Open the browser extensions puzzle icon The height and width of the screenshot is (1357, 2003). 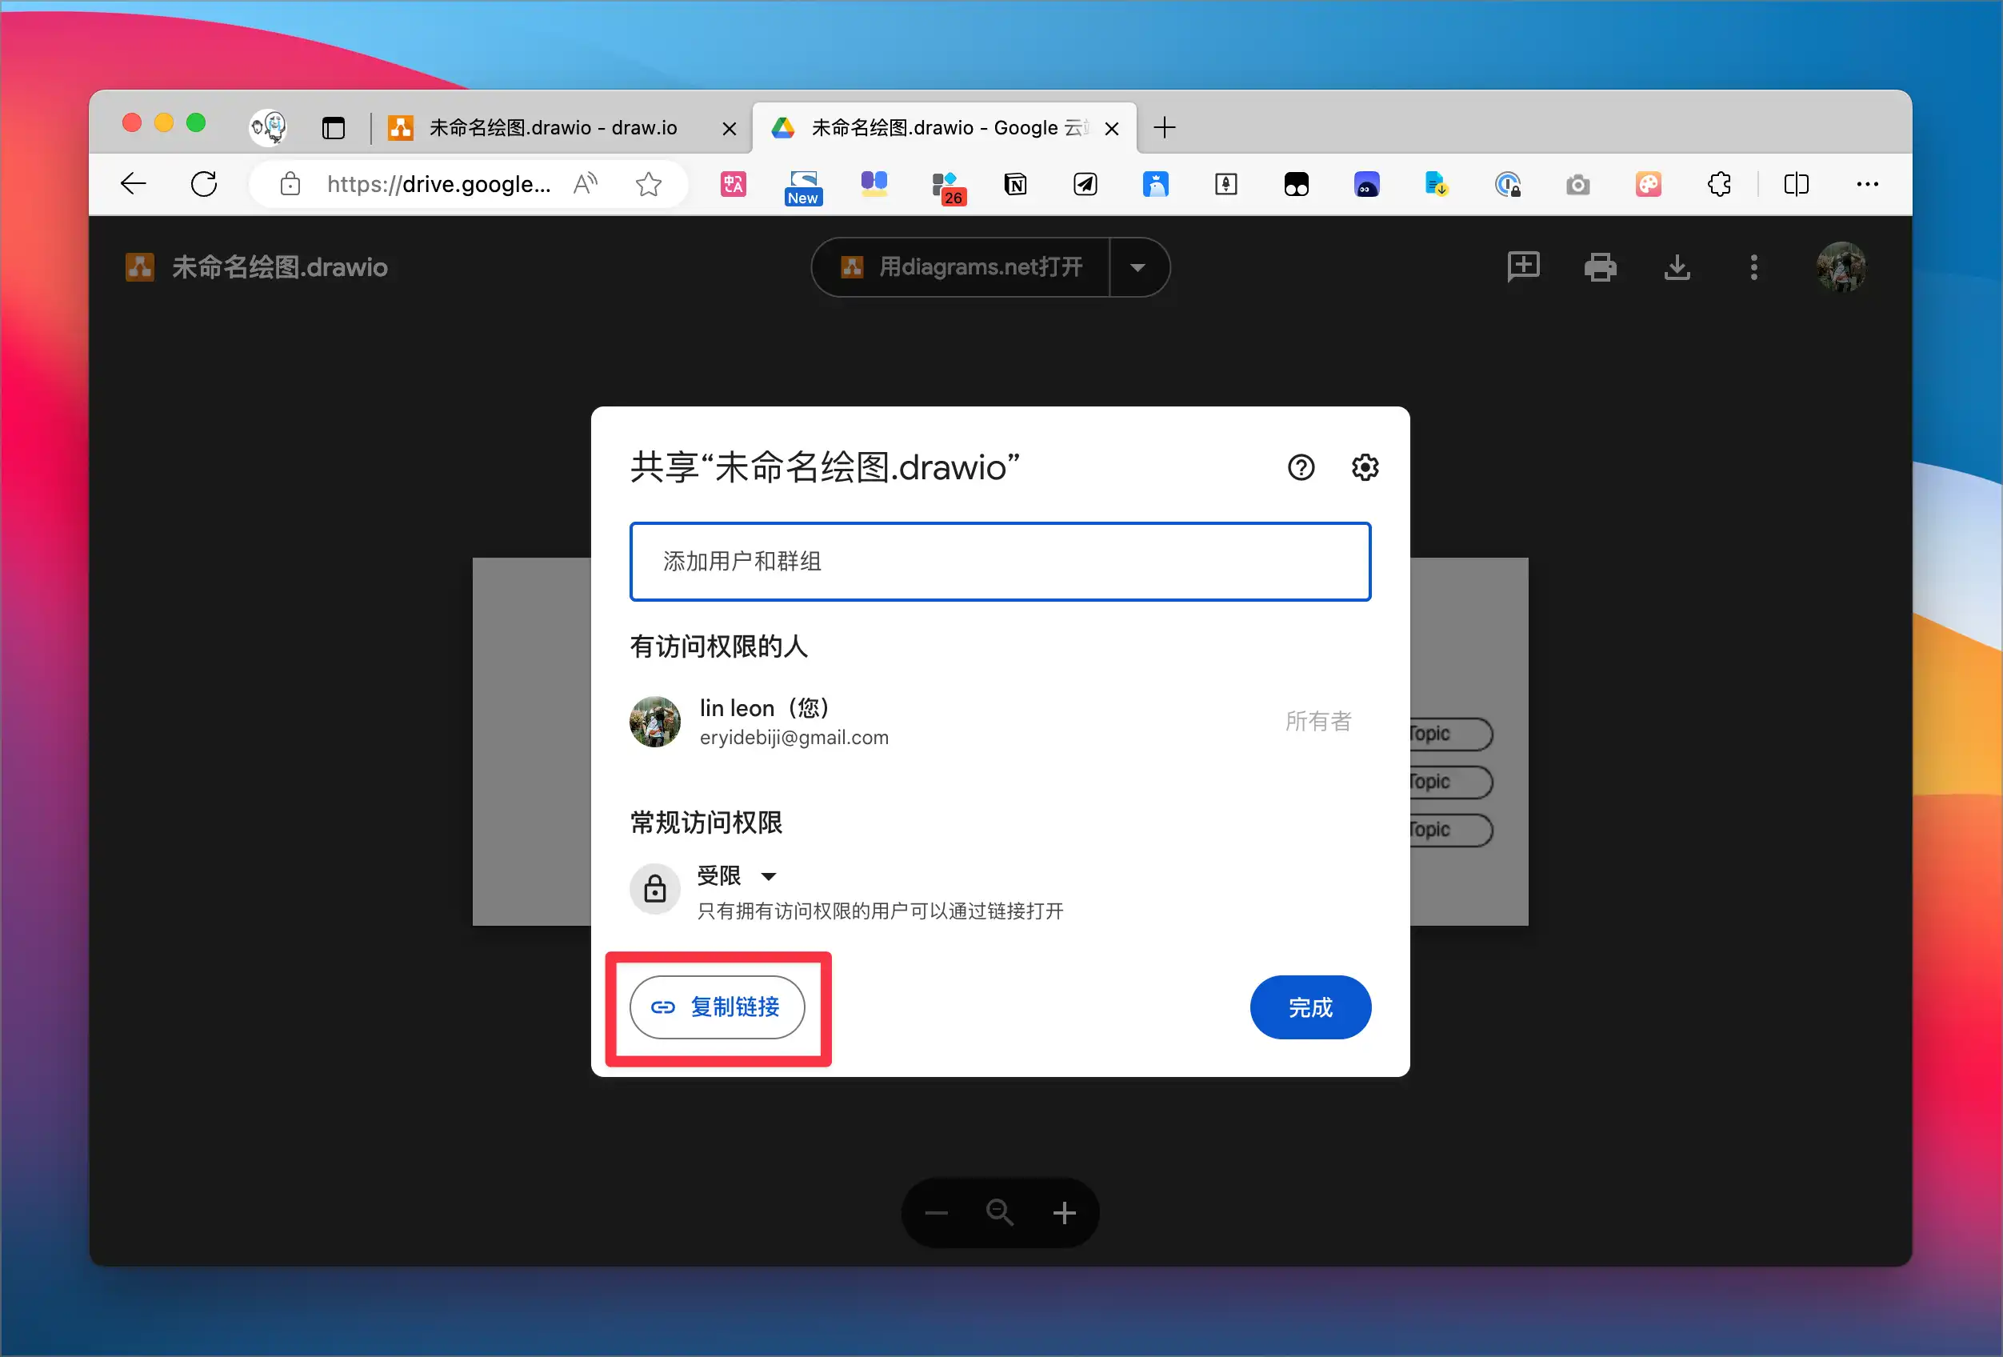click(x=1718, y=184)
